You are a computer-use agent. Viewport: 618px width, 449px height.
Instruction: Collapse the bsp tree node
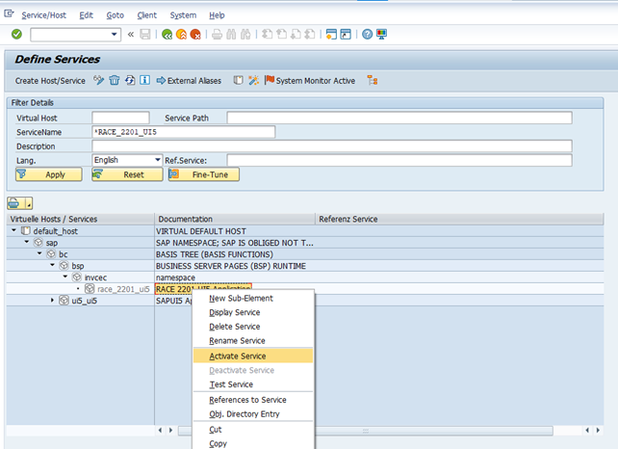click(53, 266)
